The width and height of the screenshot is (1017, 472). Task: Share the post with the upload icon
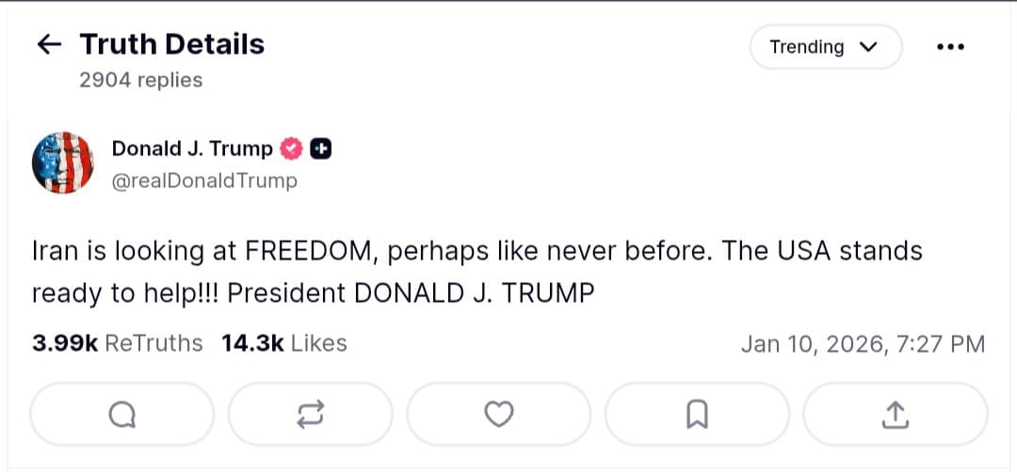tap(895, 414)
